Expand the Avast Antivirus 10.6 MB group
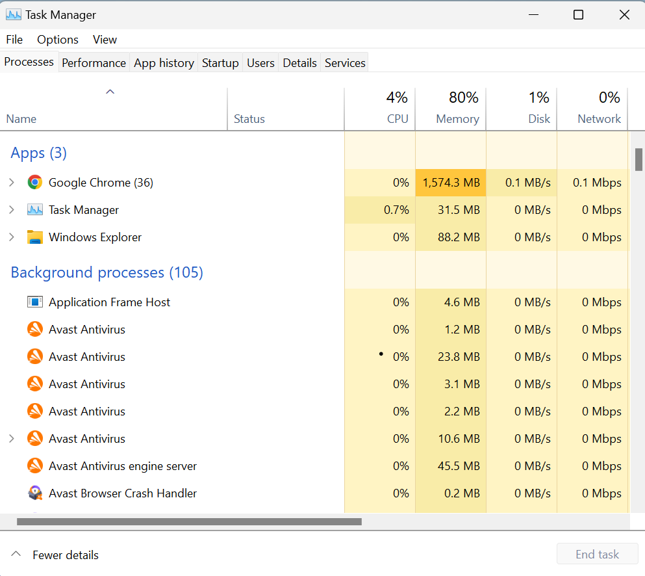The height and width of the screenshot is (576, 645). tap(11, 439)
